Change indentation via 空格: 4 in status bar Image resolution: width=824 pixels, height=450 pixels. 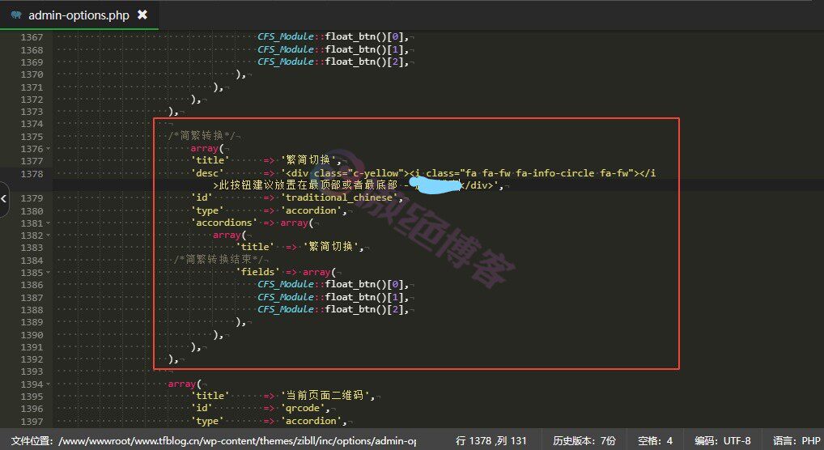(x=655, y=440)
